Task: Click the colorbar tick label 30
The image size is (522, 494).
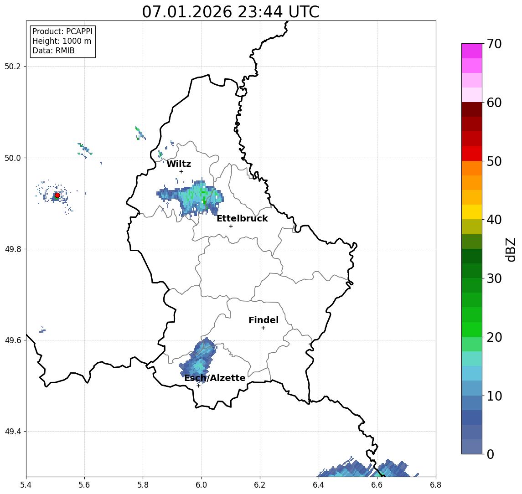Action: coord(494,278)
